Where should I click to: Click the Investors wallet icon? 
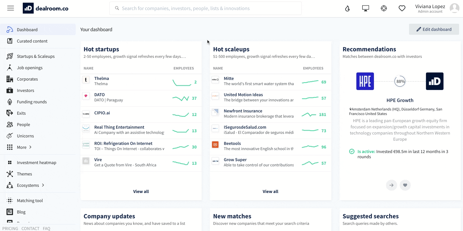tap(10, 90)
